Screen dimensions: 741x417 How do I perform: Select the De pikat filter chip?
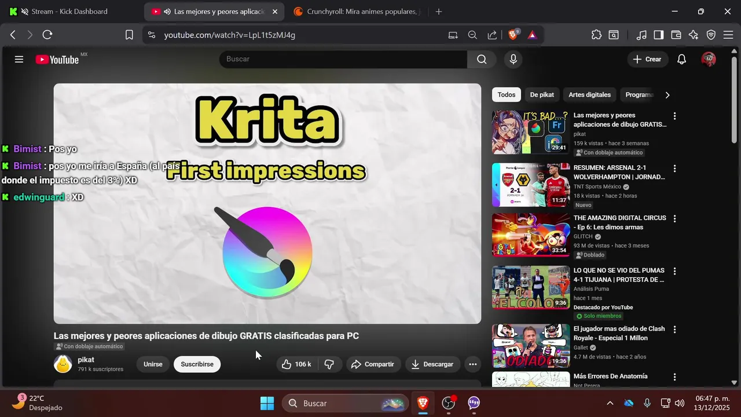click(x=542, y=95)
